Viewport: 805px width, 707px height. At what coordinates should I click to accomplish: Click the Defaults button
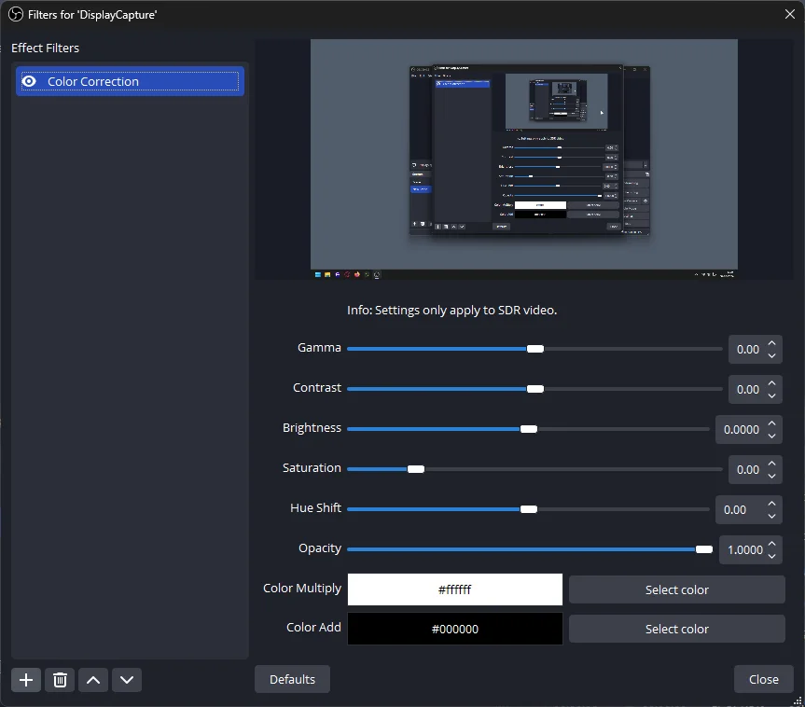tap(292, 679)
